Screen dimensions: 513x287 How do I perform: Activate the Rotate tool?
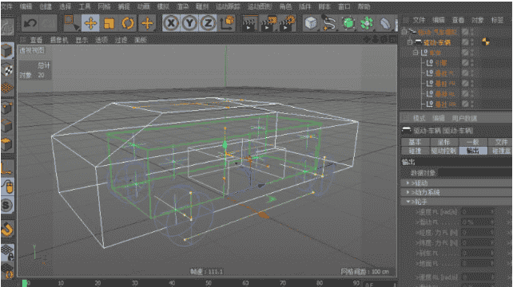(128, 23)
